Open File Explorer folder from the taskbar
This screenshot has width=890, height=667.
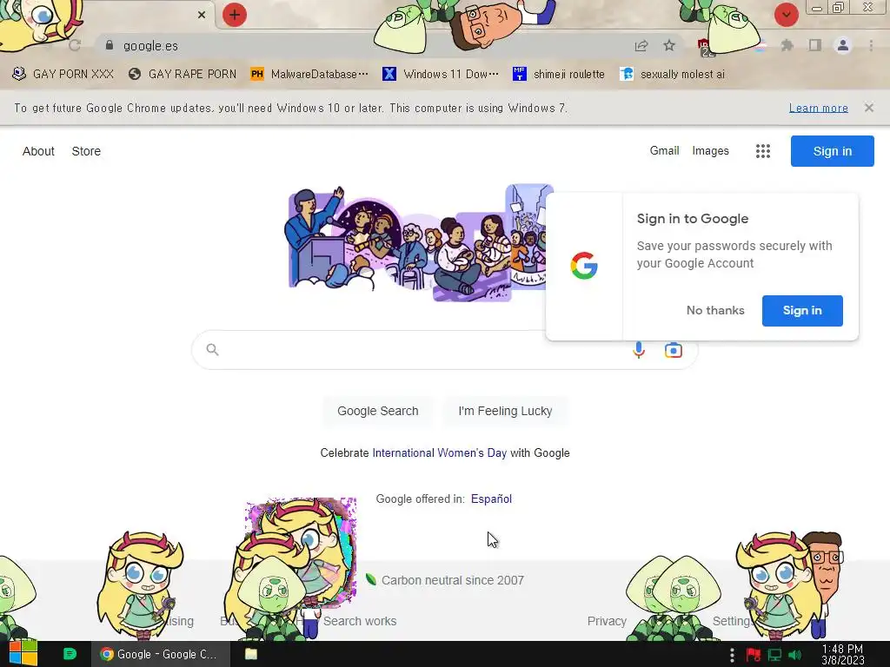[x=251, y=654]
